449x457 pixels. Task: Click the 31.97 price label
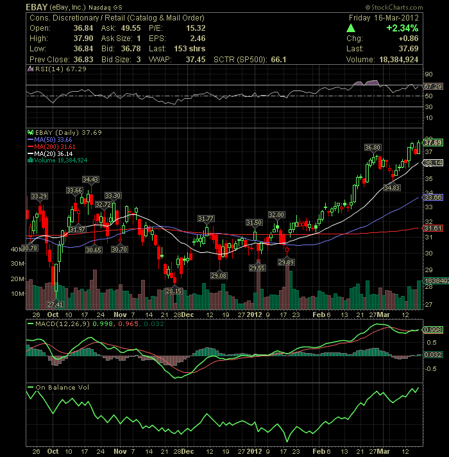tap(78, 230)
